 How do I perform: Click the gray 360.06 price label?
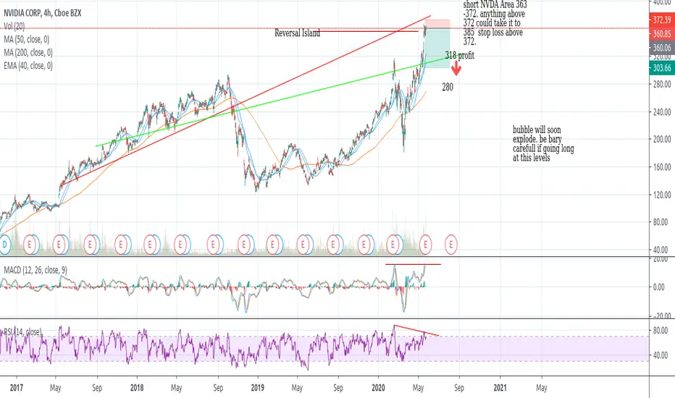point(662,47)
